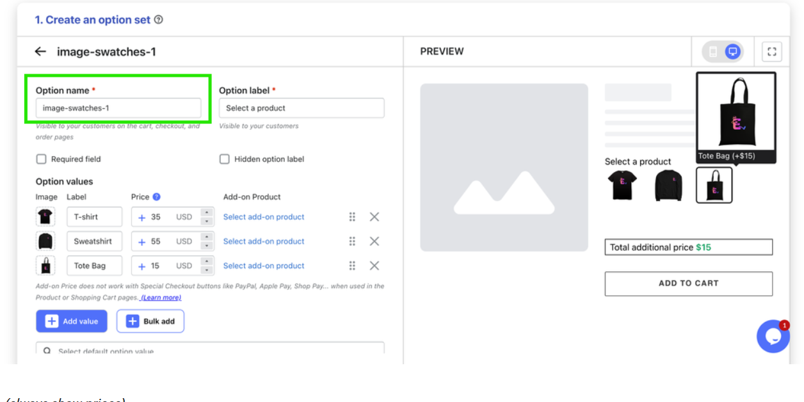The height and width of the screenshot is (402, 804).
Task: Expand preview to fullscreen
Action: [x=771, y=51]
